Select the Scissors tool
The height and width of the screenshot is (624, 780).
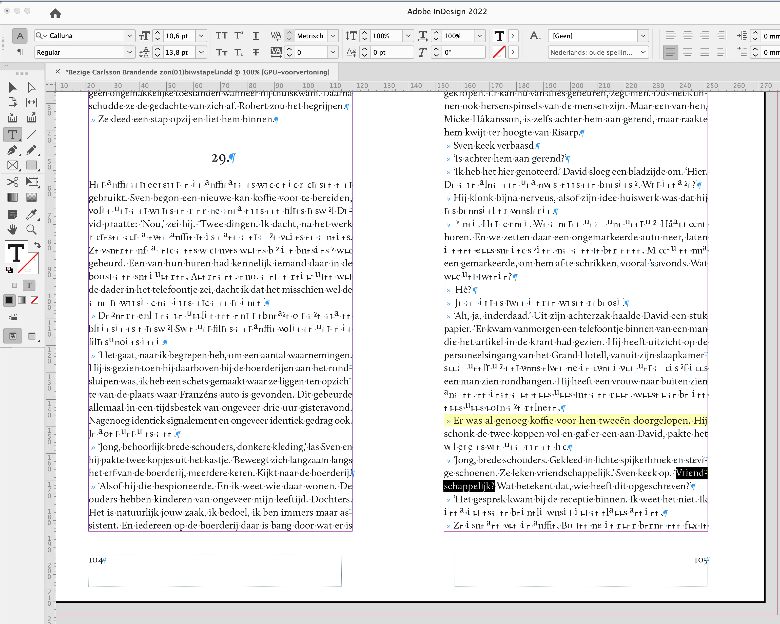(x=12, y=182)
